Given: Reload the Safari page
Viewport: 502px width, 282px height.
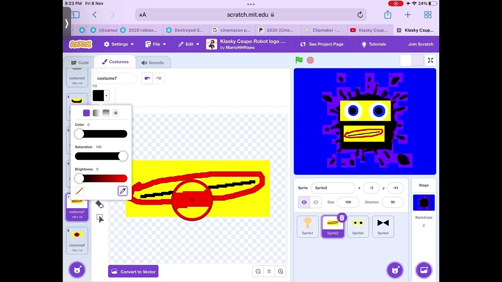Looking at the screenshot, I should click(360, 15).
